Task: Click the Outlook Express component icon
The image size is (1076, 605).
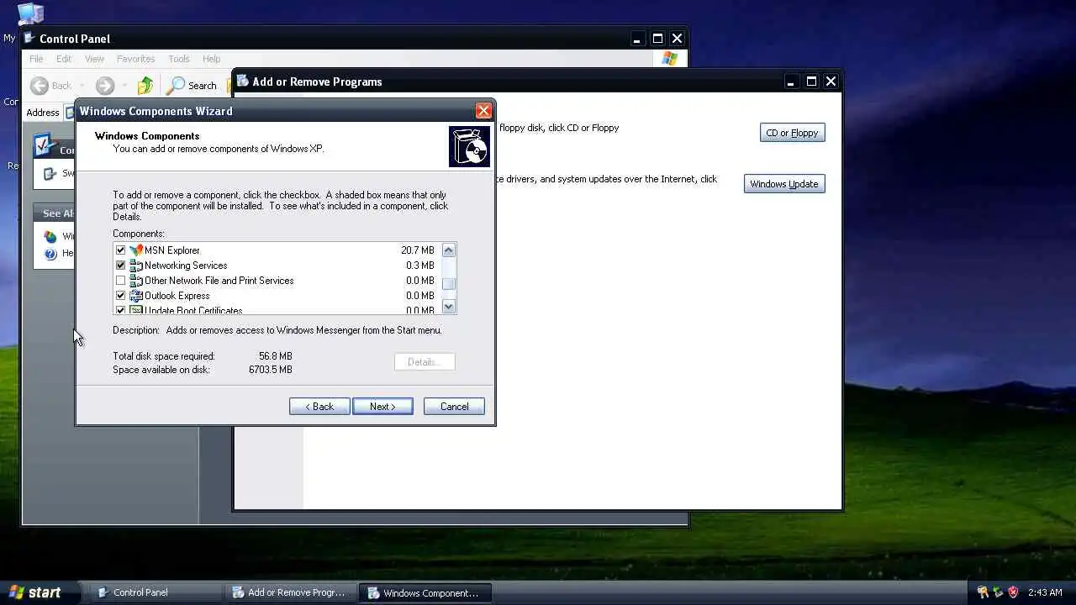Action: tap(136, 296)
